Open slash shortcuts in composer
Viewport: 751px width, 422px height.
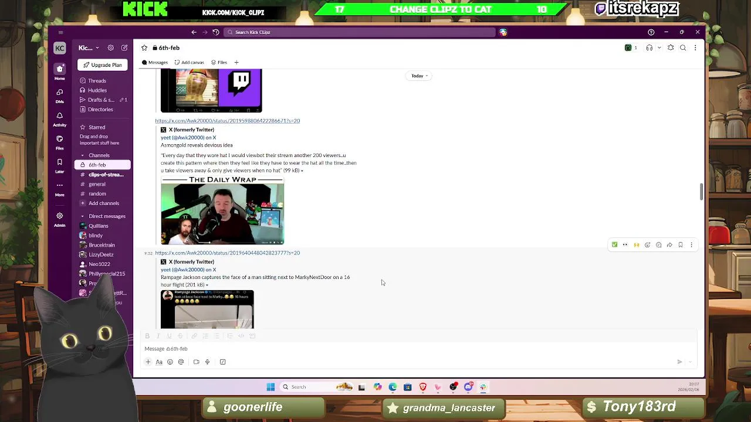222,362
